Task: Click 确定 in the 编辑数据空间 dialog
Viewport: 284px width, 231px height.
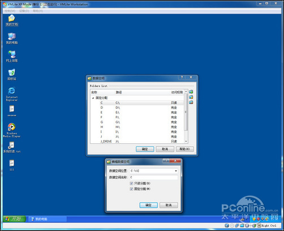Action: pos(149,205)
